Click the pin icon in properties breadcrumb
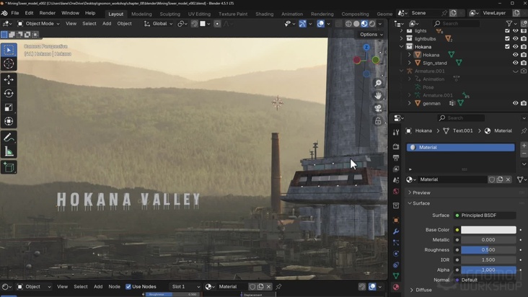 pos(524,131)
